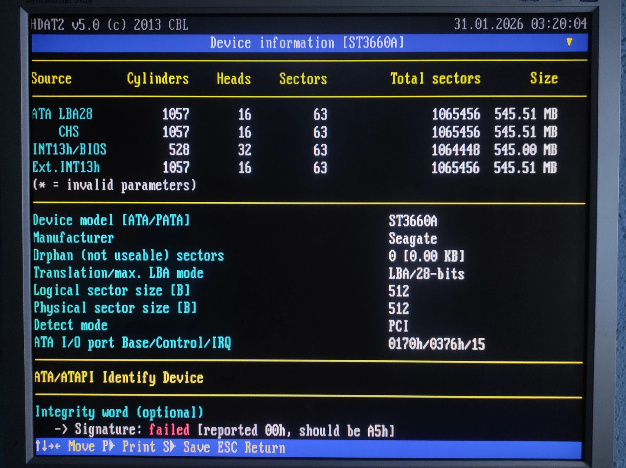Click size value 545.00 MB
The height and width of the screenshot is (468, 626).
tap(525, 150)
